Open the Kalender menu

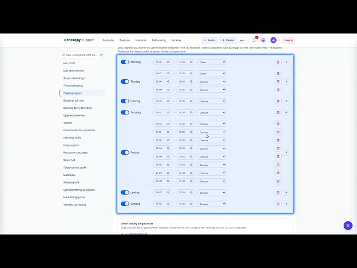coord(141,40)
